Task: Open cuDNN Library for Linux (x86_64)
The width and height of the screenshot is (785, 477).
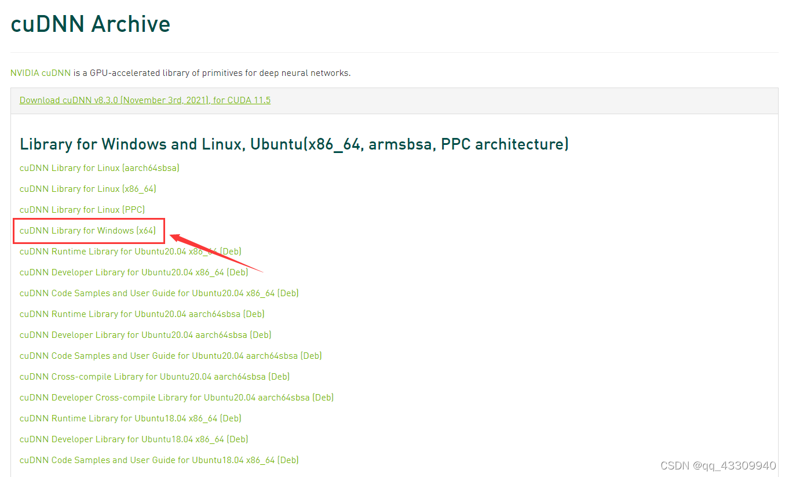Action: tap(88, 189)
